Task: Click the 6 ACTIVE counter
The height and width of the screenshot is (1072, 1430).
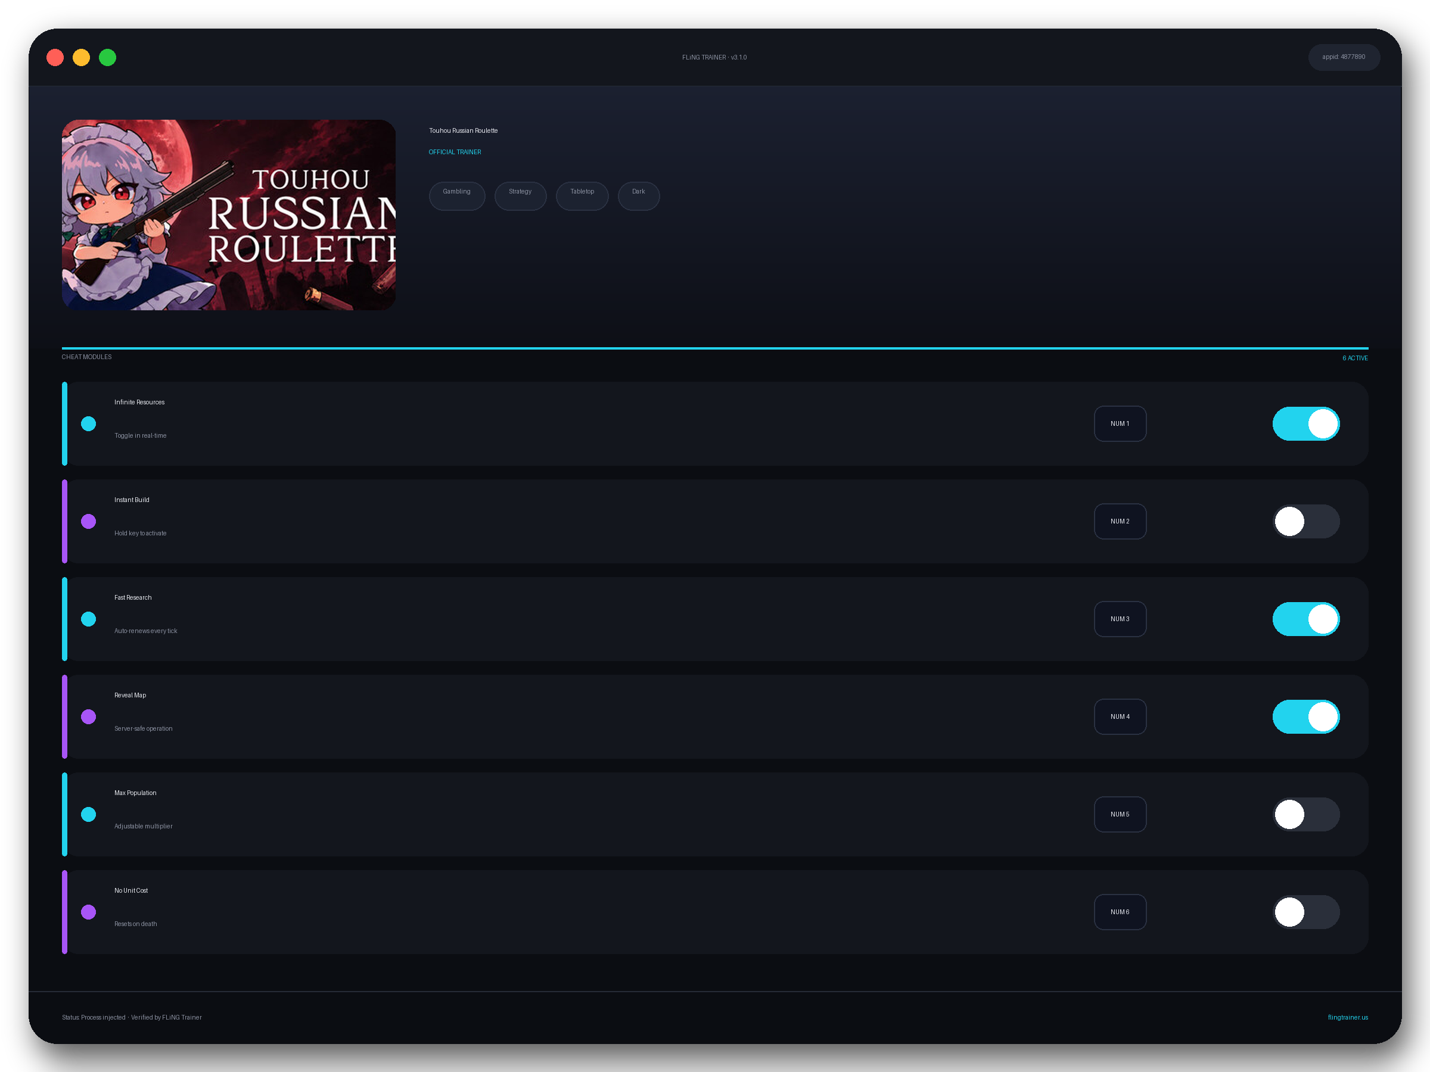Action: [1354, 358]
